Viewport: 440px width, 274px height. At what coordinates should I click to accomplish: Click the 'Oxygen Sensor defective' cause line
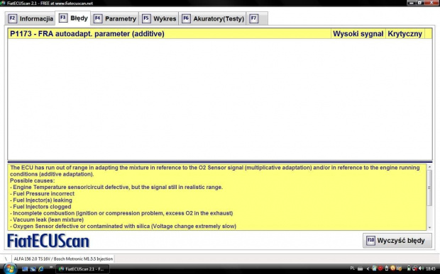(123, 226)
